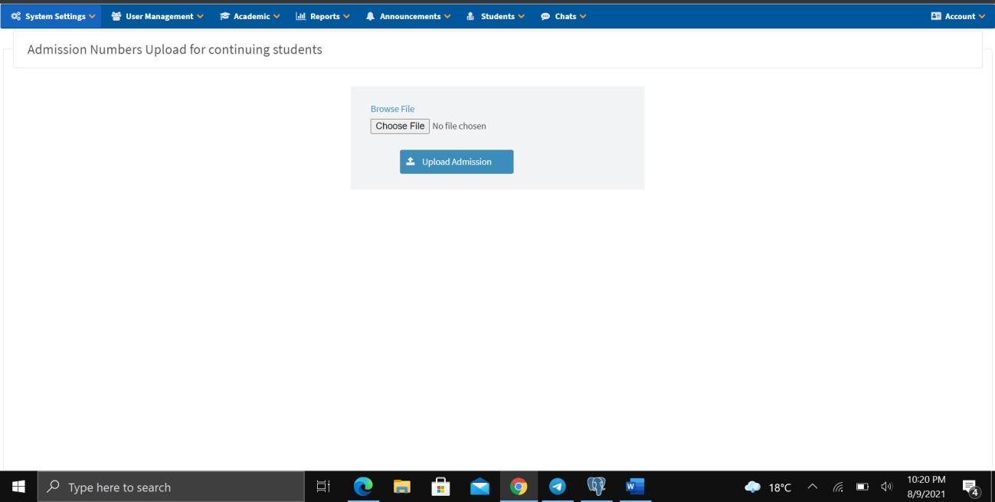This screenshot has width=995, height=502.
Task: Open Telegram from the taskbar
Action: (557, 487)
